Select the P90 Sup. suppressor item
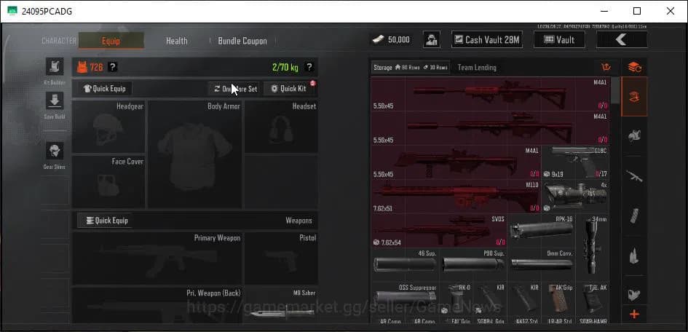 tap(473, 264)
